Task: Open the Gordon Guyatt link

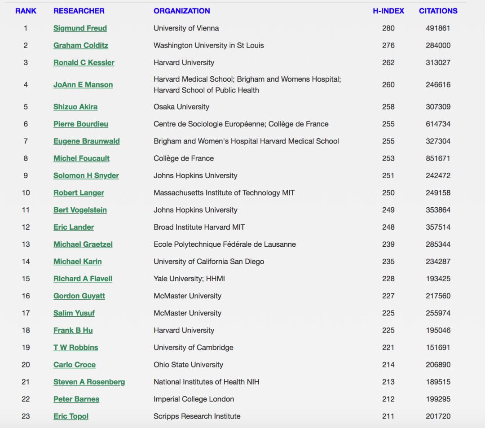Action: coord(79,296)
